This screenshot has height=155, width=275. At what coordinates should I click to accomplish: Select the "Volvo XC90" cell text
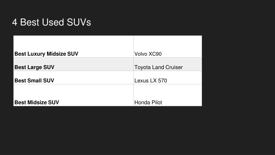(148, 54)
